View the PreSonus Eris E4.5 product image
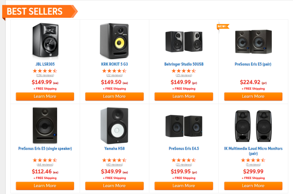Image resolution: width=293 pixels, height=194 pixels. pyautogui.click(x=184, y=126)
